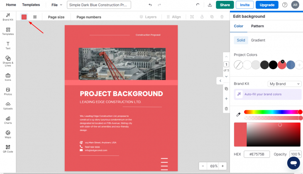Click the group elements toolbar icon
303x174 pixels.
point(192,17)
